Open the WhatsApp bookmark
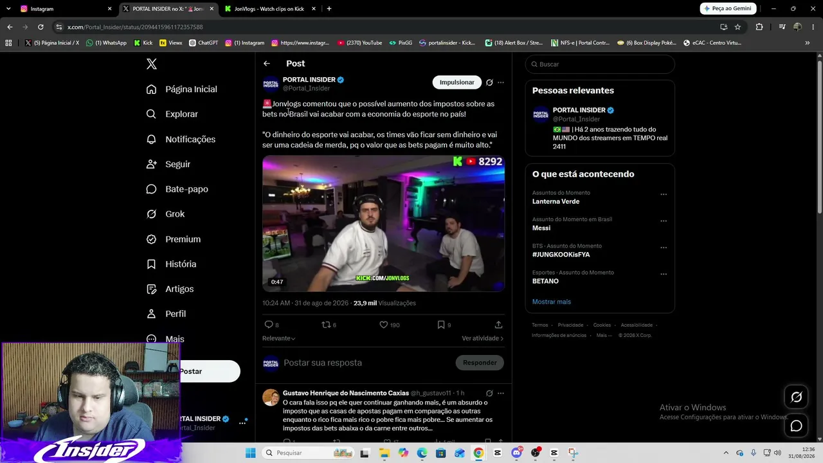Screen dimensions: 823x463 pyautogui.click(x=107, y=43)
